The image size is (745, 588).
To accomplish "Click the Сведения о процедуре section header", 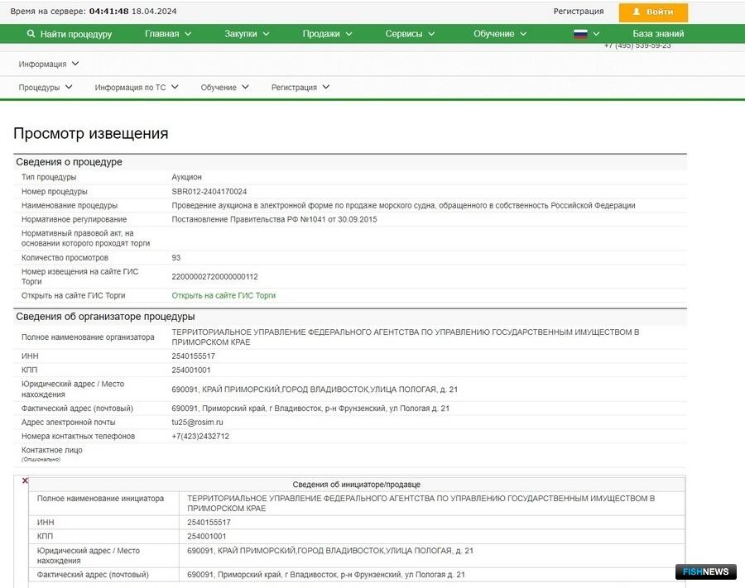I will (69, 162).
